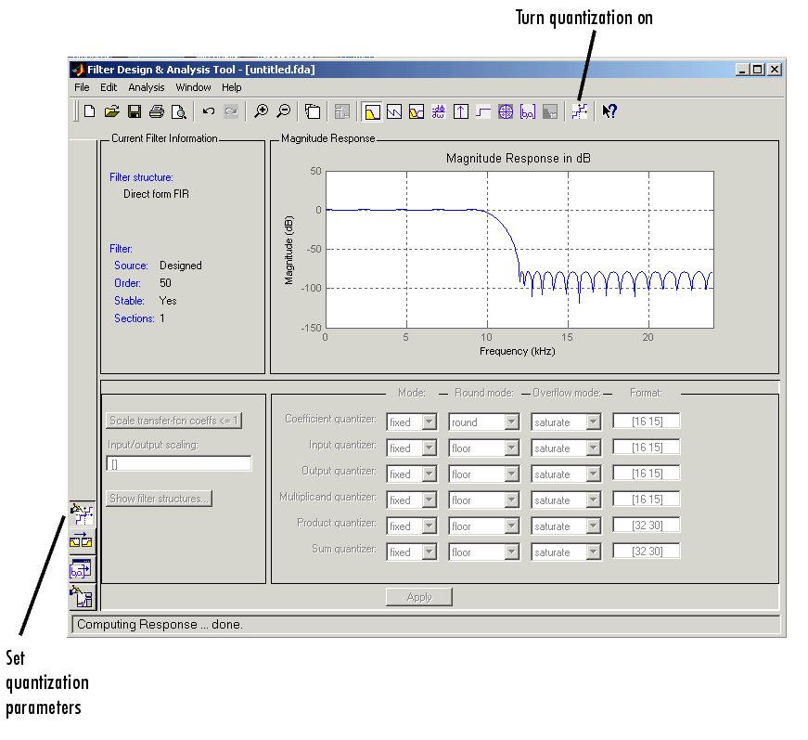
Task: Open the Analysis menu
Action: coord(147,87)
